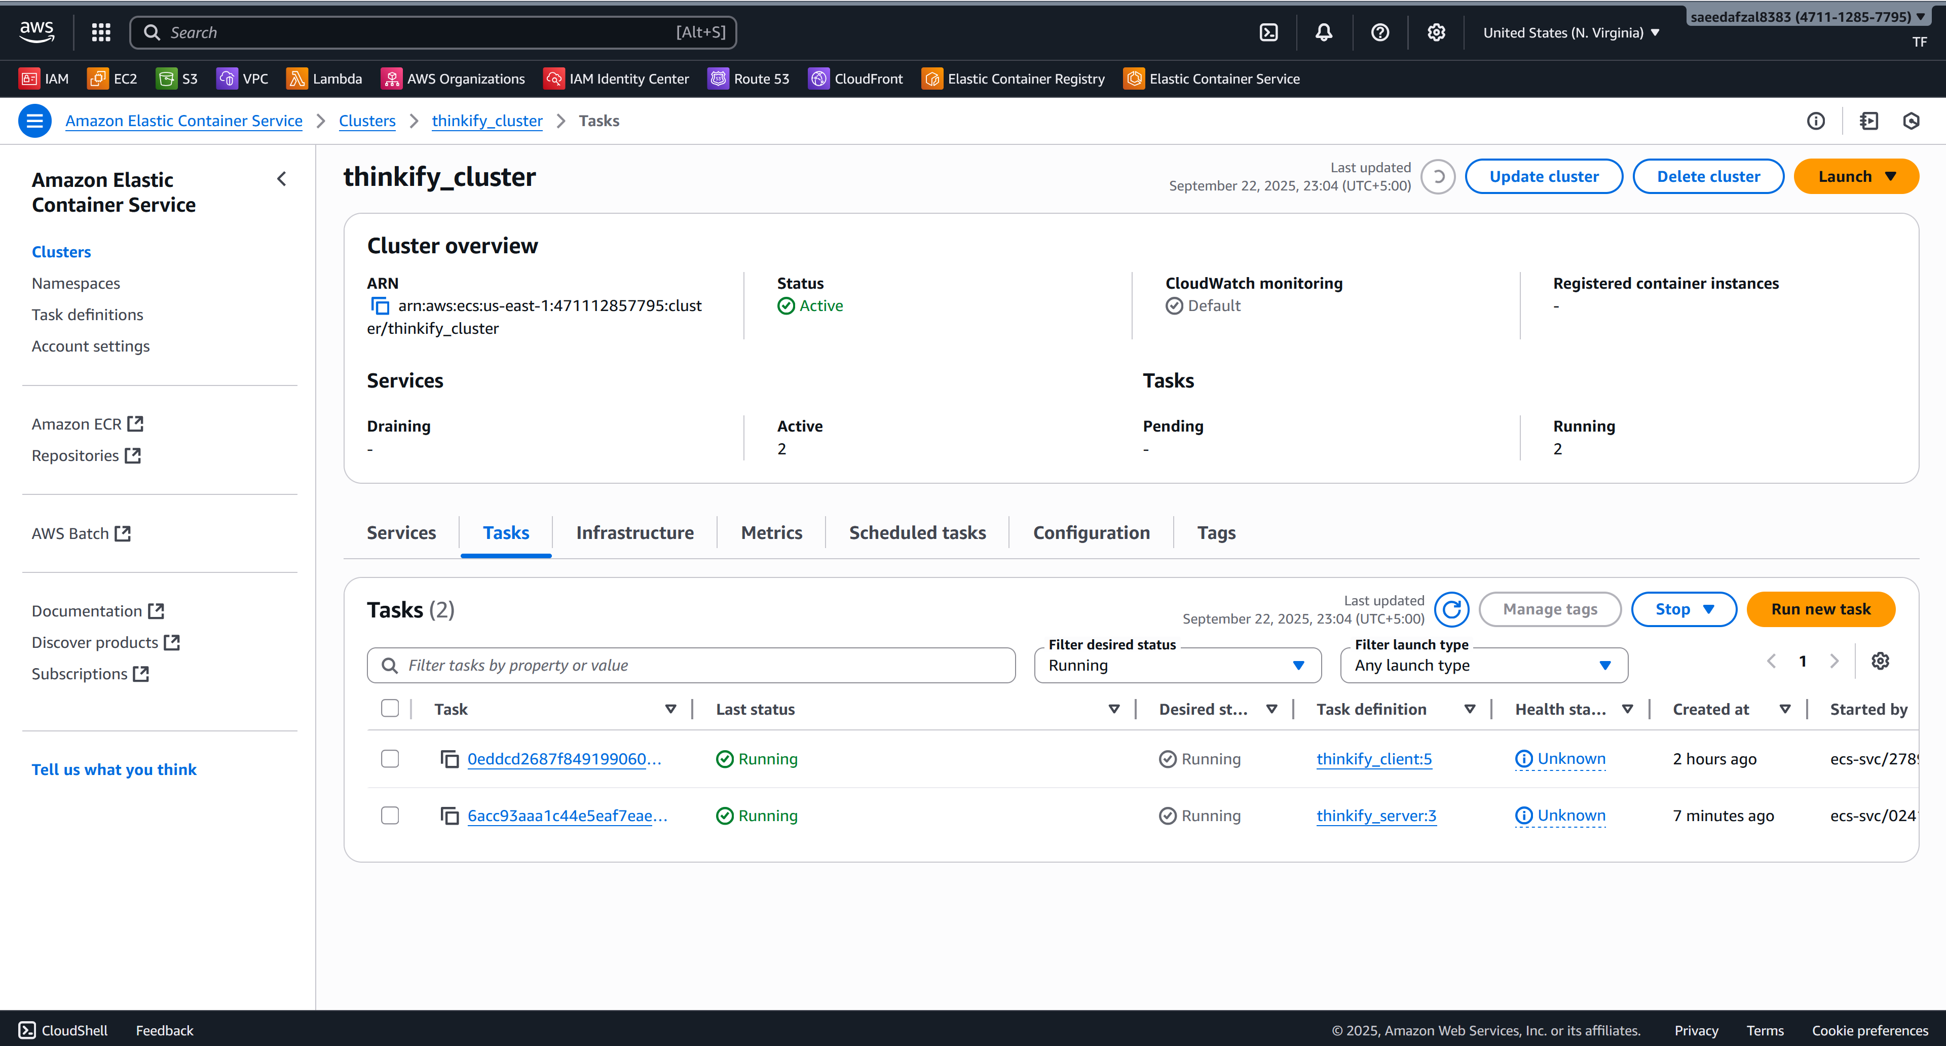Viewport: 1946px width, 1046px height.
Task: Open the launch type filter dropdown
Action: (1482, 666)
